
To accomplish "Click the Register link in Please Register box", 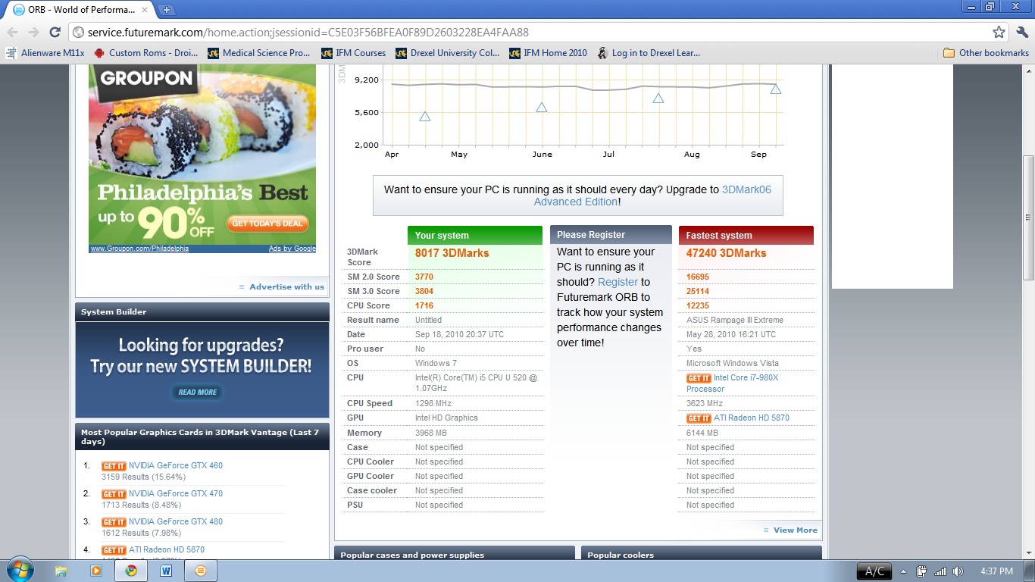I will point(618,282).
